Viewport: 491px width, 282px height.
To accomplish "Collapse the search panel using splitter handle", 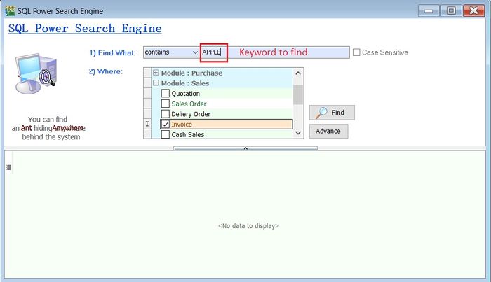I will click(245, 148).
